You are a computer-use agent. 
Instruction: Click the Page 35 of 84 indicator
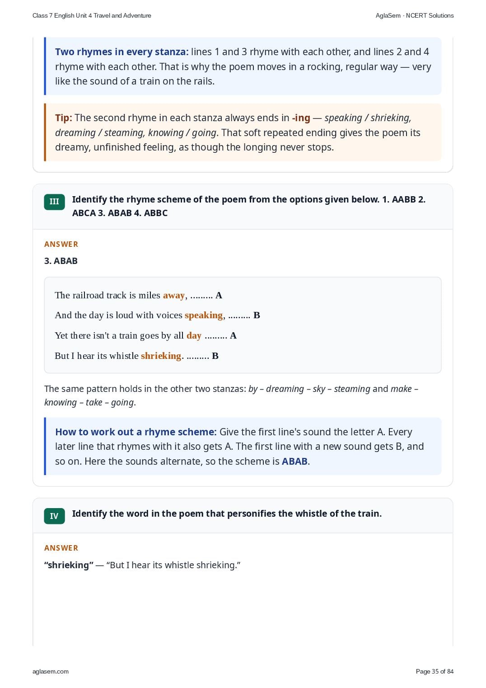click(435, 671)
